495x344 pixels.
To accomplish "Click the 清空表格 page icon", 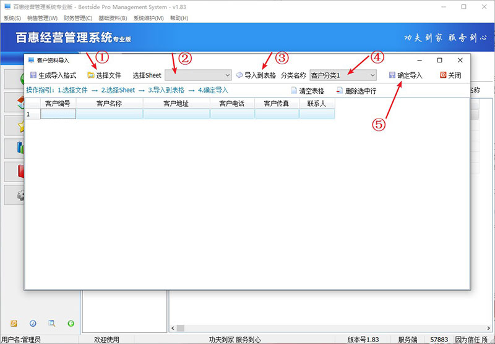I will (294, 91).
